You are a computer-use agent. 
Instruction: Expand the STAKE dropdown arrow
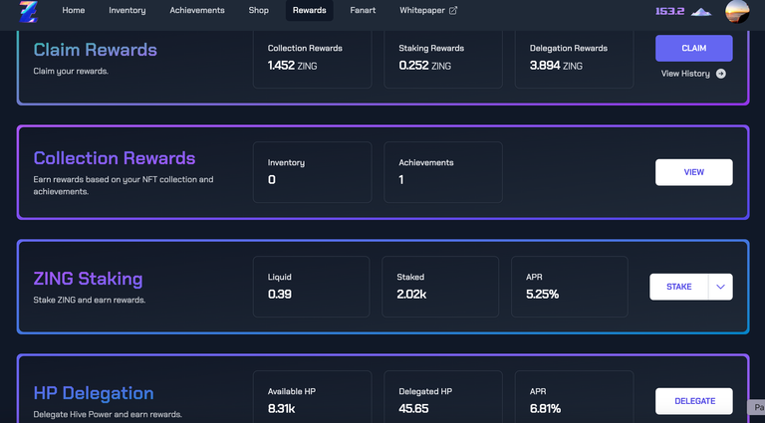pyautogui.click(x=720, y=287)
